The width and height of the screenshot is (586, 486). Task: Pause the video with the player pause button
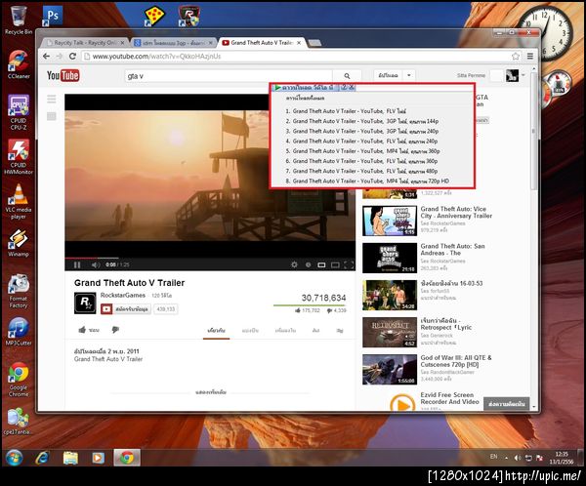pos(77,264)
